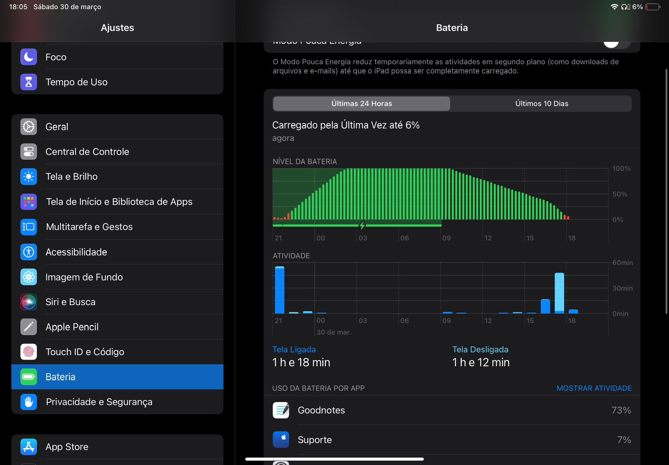669x465 pixels.
Task: Tap the Tela de Início app grid icon
Action: click(x=28, y=202)
